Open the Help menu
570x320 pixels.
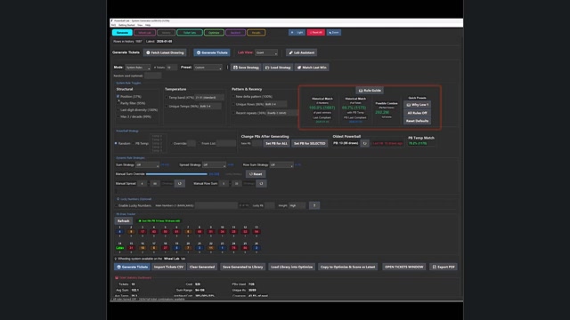pyautogui.click(x=148, y=25)
